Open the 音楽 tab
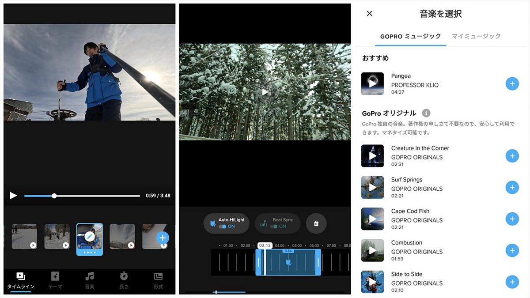 click(x=90, y=281)
